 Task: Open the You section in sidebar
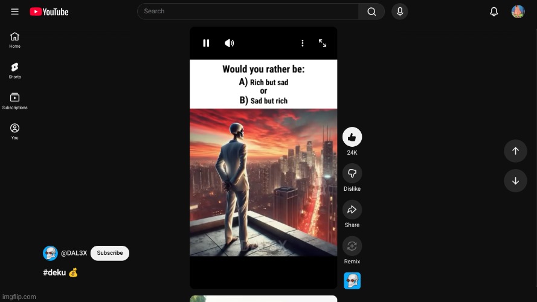[14, 131]
